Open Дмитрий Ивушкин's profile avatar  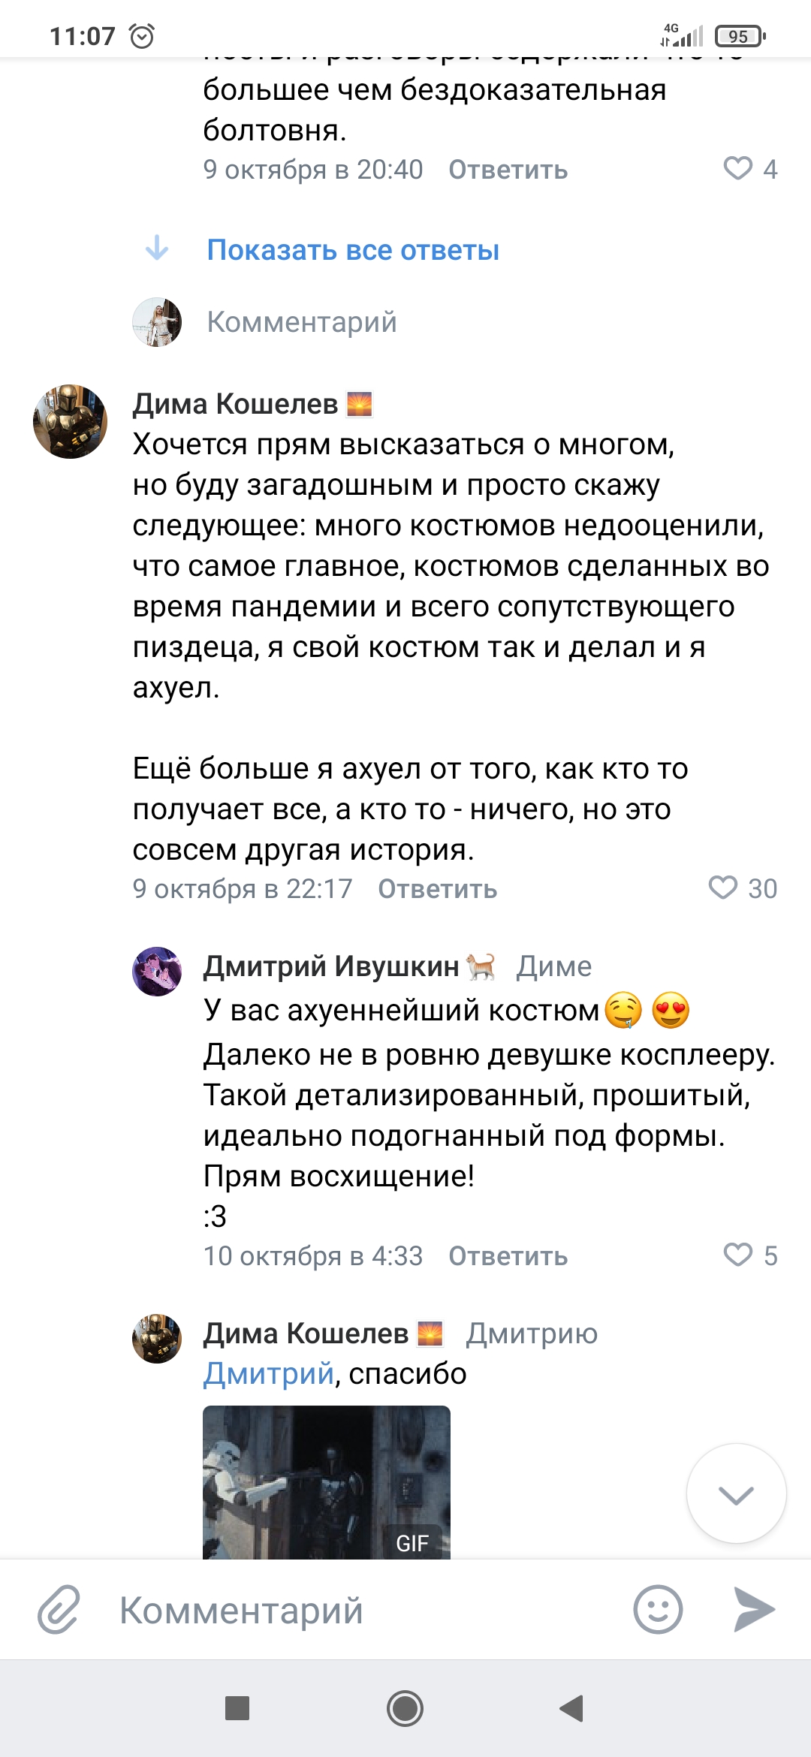pos(157,972)
